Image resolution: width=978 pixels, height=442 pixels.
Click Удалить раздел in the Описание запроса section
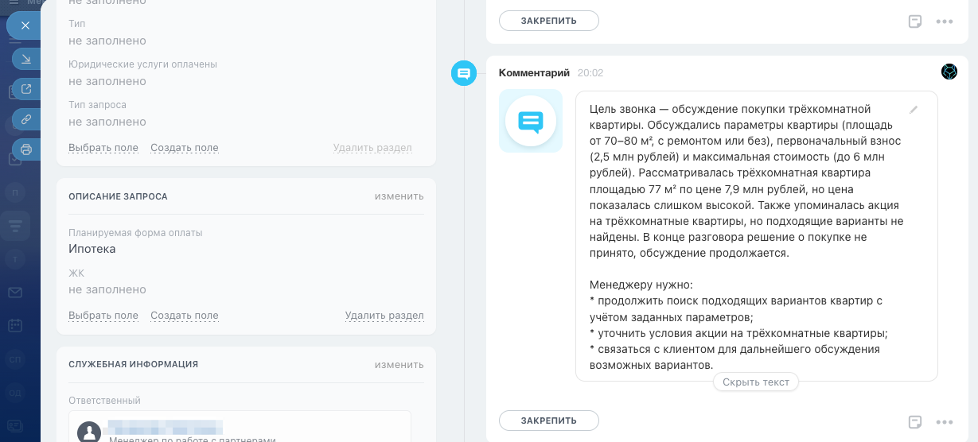(384, 316)
